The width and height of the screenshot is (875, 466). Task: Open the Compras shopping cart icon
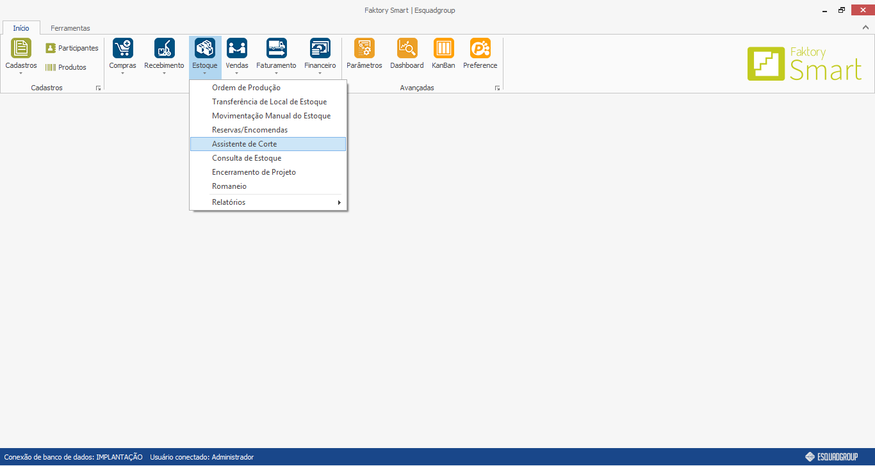click(x=122, y=49)
